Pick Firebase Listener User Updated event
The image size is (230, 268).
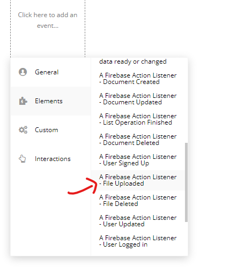tap(138, 221)
